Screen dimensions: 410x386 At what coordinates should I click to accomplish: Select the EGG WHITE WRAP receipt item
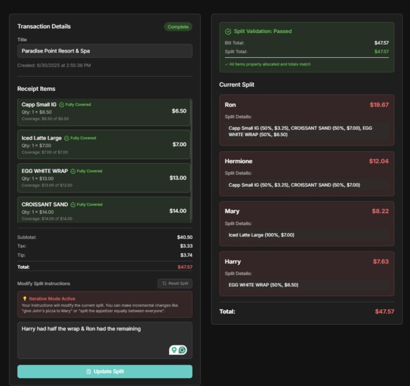104,178
